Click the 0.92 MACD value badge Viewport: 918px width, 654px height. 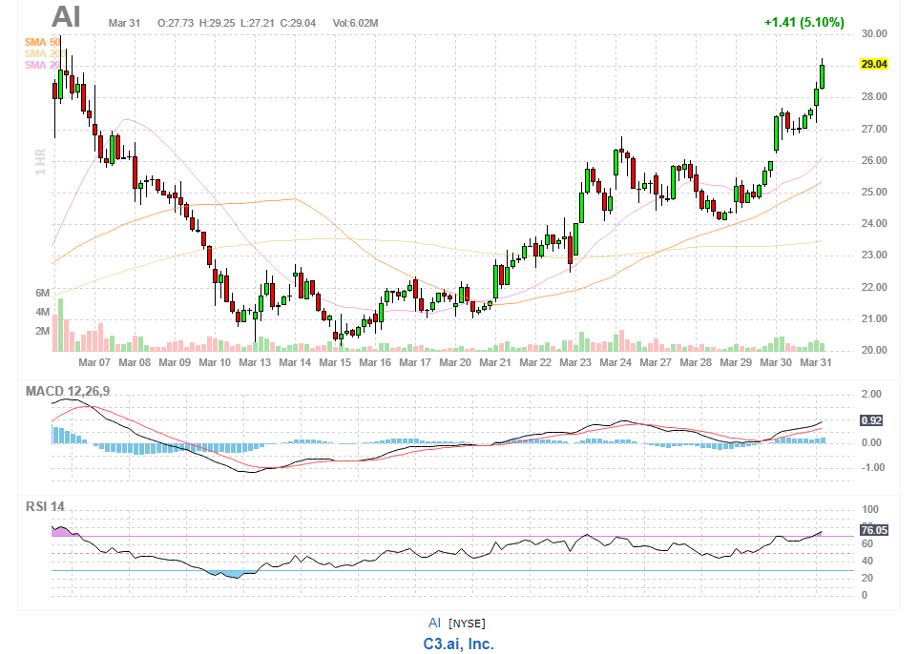(x=870, y=420)
